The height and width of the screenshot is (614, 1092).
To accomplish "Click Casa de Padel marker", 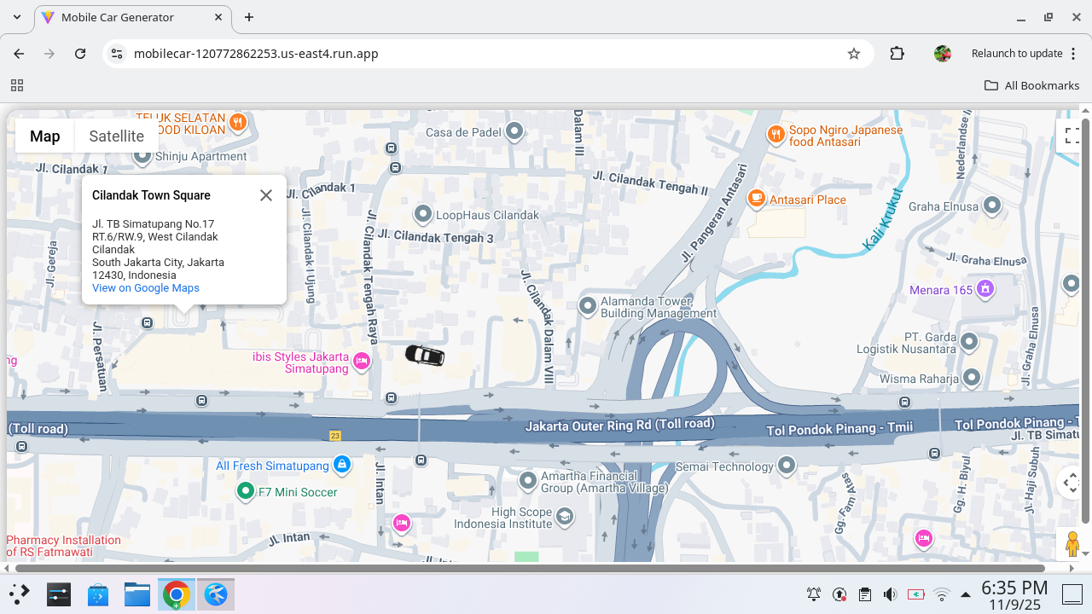I will point(514,131).
